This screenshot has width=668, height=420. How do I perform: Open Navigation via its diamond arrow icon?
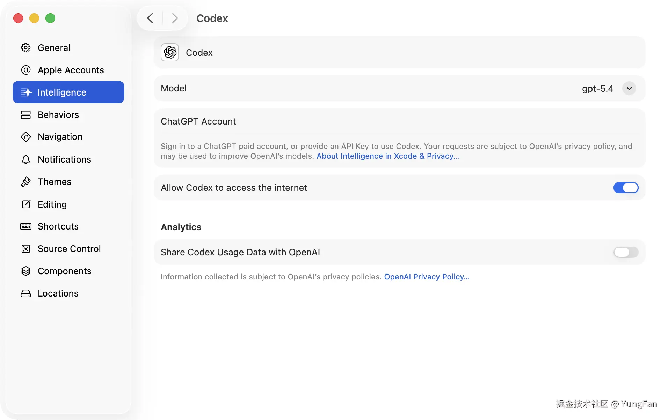[26, 137]
